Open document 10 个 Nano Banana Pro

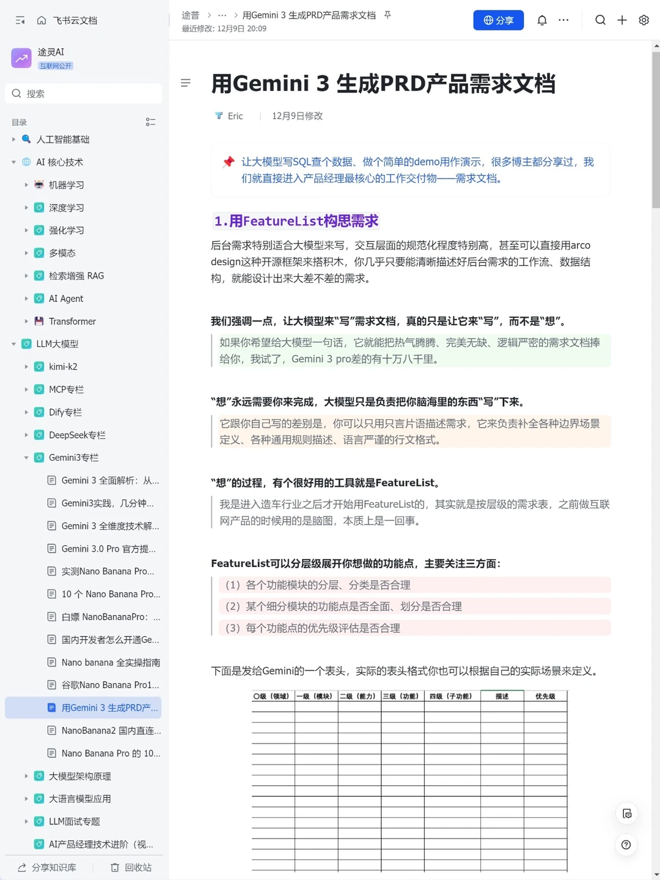coord(83,594)
